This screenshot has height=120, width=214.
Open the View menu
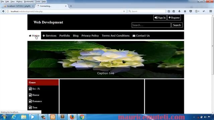[x=12, y=2]
